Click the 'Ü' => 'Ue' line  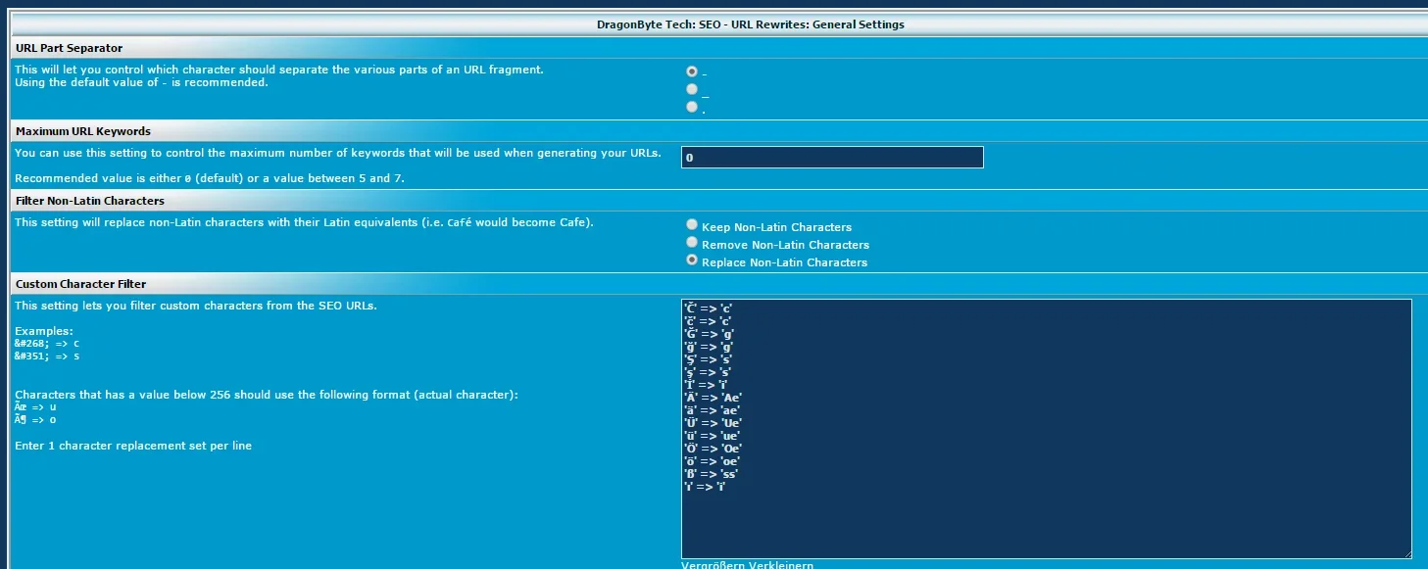coord(712,422)
